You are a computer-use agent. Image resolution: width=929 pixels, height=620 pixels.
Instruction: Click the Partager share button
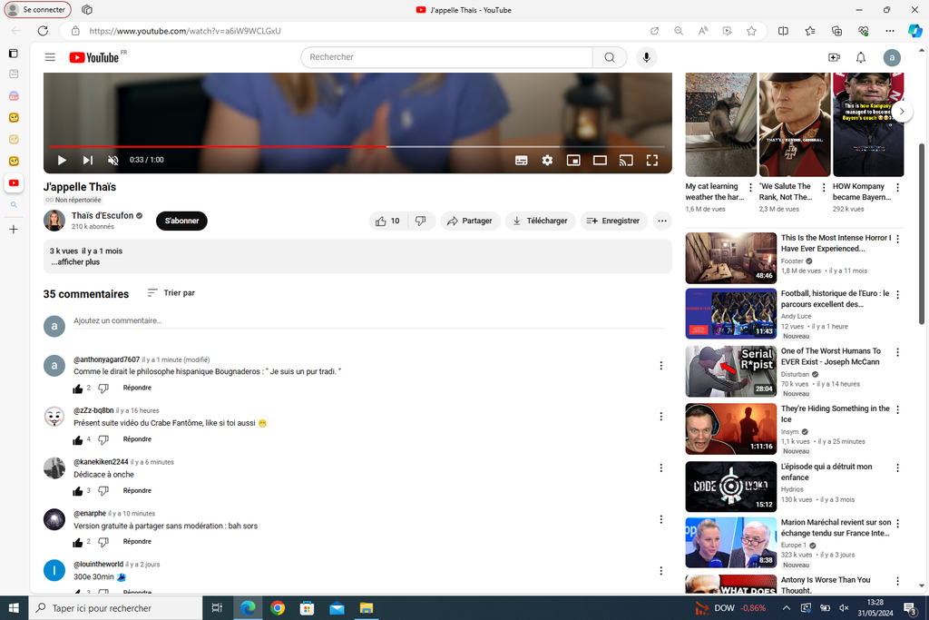coord(470,221)
